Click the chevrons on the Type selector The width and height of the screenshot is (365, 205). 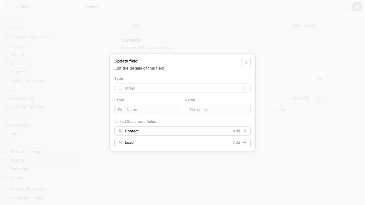point(245,88)
